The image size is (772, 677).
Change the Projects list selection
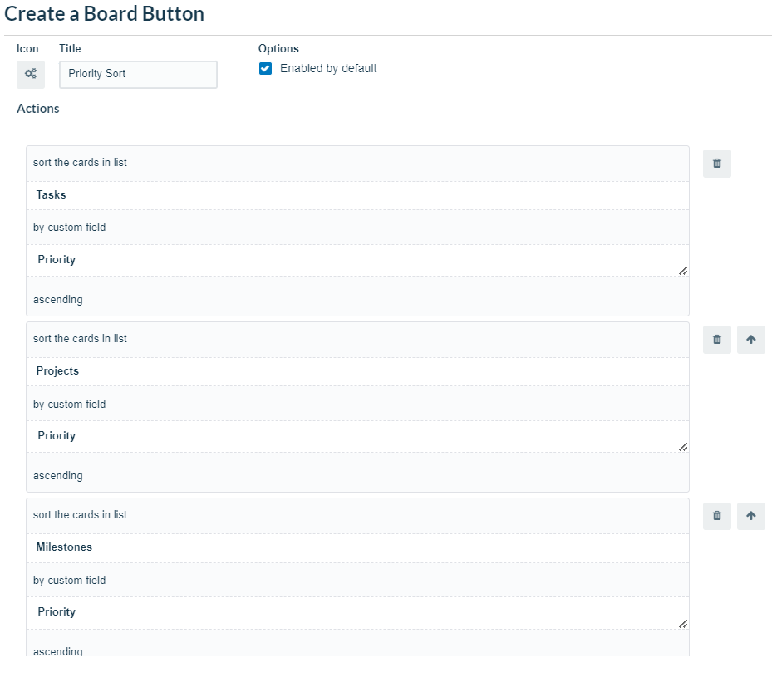click(x=357, y=370)
